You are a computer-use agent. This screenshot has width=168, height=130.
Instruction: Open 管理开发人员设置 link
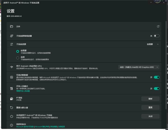pyautogui.click(x=23, y=91)
